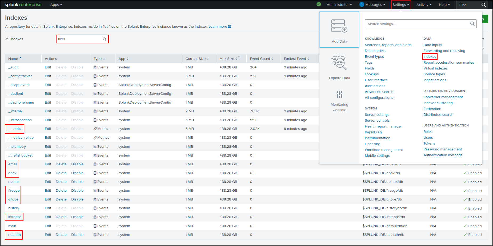Disable the netauth index
Viewport: 493px width, 246px height.
pos(77,235)
